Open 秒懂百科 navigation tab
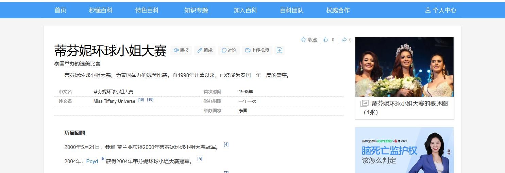Image resolution: width=505 pixels, height=173 pixels. tap(101, 10)
